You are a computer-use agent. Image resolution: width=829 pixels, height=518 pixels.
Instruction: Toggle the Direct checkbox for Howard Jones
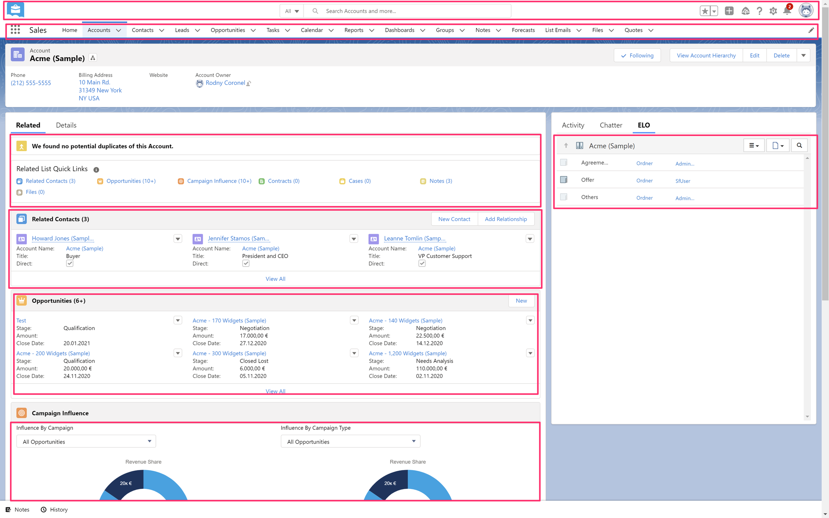tap(69, 263)
